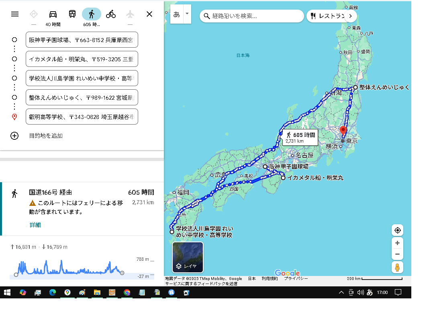The image size is (433, 312).
Task: Click the input language あ button
Action: (x=176, y=14)
